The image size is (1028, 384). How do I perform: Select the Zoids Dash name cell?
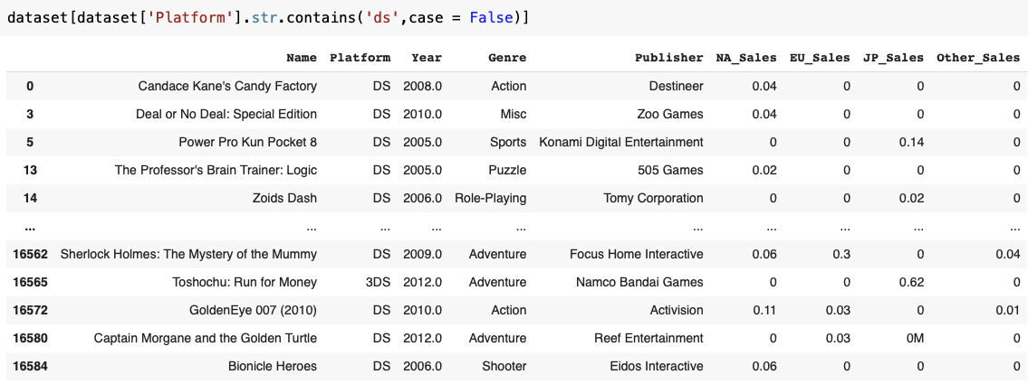(276, 198)
